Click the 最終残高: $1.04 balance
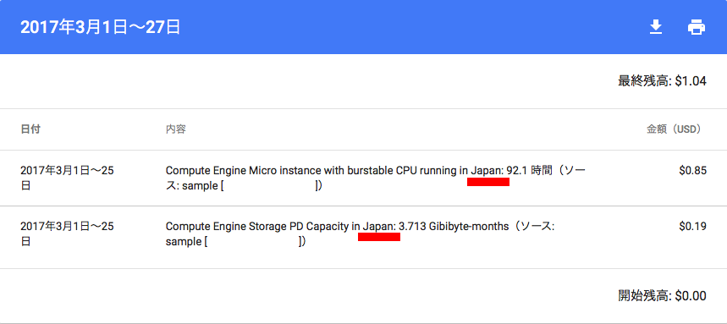This screenshot has height=324, width=727. coord(662,81)
